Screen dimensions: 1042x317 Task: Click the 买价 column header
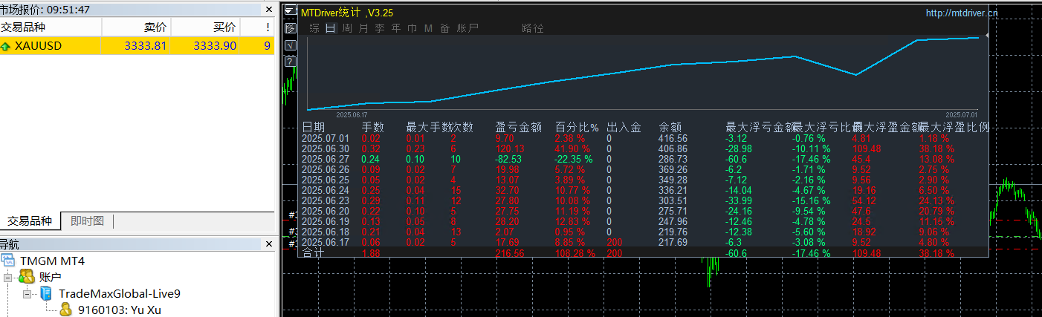click(x=204, y=27)
